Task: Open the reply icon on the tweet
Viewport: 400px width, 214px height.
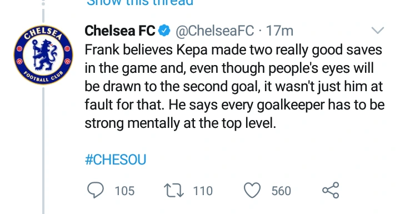Action: coord(96,190)
